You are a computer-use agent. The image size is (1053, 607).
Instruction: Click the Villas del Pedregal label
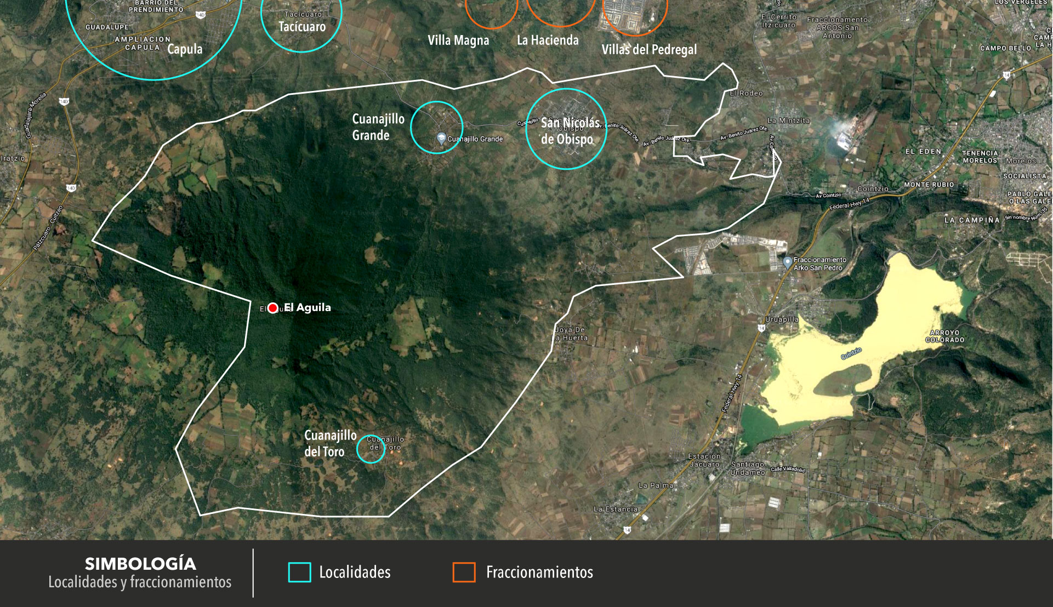[649, 50]
